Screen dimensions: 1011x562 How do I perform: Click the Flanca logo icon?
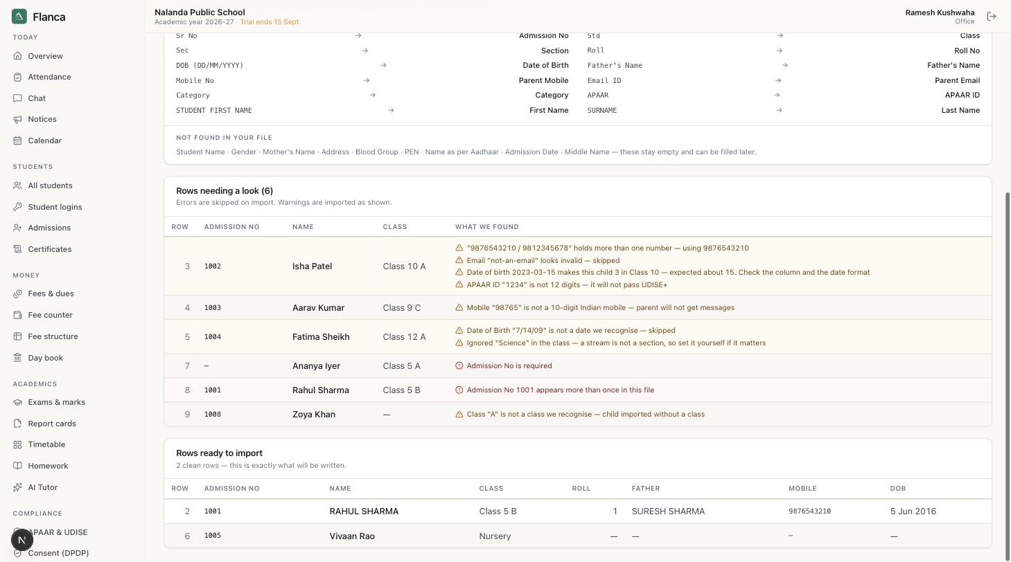pyautogui.click(x=19, y=17)
